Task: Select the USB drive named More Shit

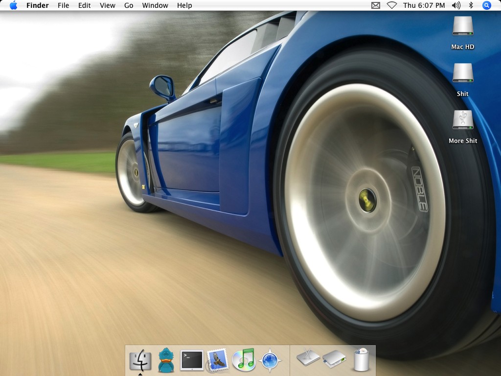Action: pos(462,120)
